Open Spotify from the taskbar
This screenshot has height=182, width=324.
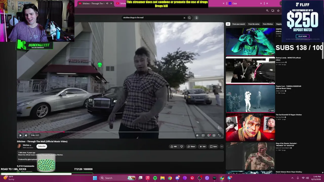coord(155,178)
